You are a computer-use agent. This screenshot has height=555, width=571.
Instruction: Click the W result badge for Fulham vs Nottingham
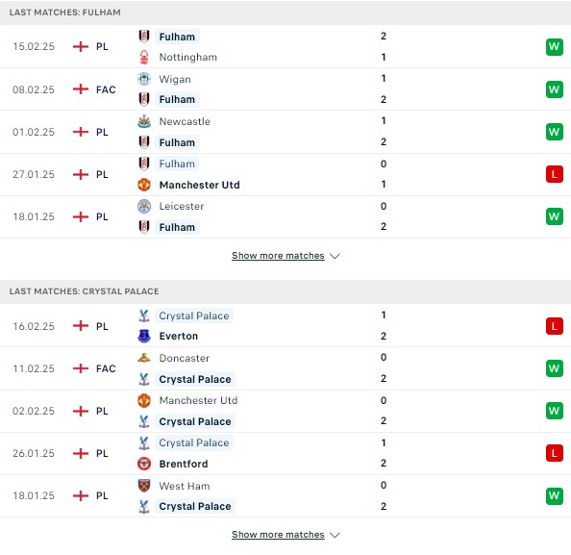(555, 47)
